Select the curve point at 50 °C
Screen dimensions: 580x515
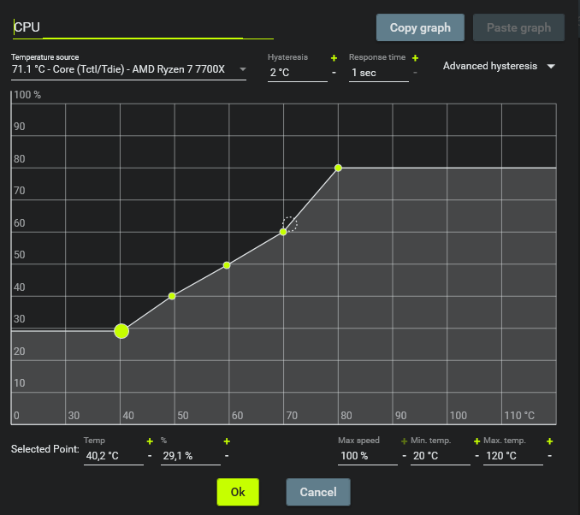tap(172, 296)
